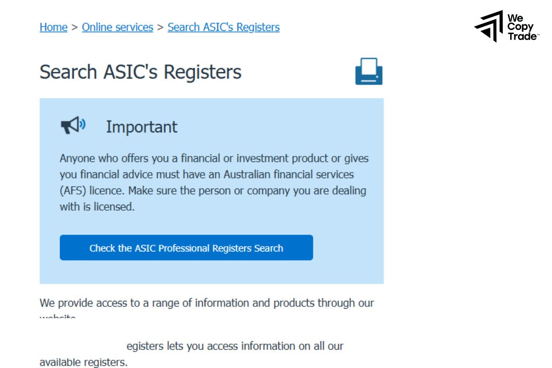552x368 pixels.
Task: Click the Important notice heading
Action: click(x=142, y=127)
